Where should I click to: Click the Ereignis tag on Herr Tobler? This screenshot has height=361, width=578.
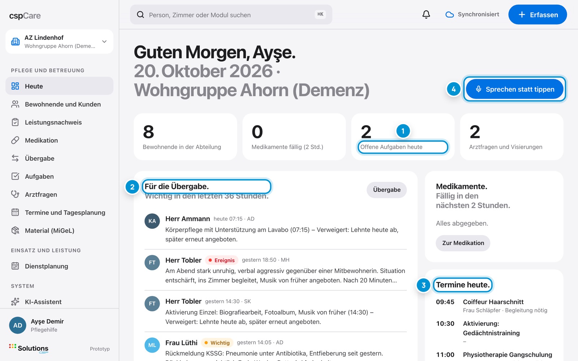(x=221, y=260)
